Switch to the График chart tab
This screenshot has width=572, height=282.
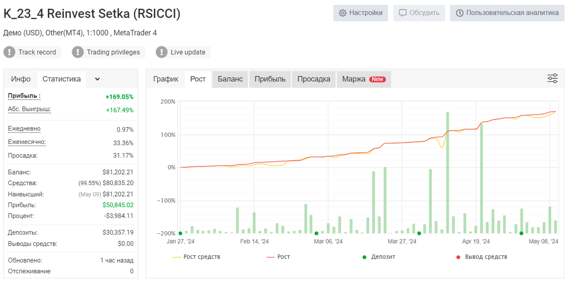point(166,79)
